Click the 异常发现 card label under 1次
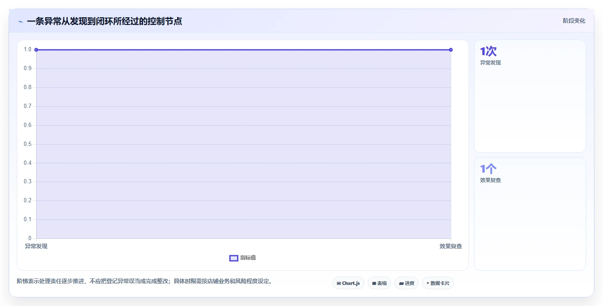 [x=491, y=63]
